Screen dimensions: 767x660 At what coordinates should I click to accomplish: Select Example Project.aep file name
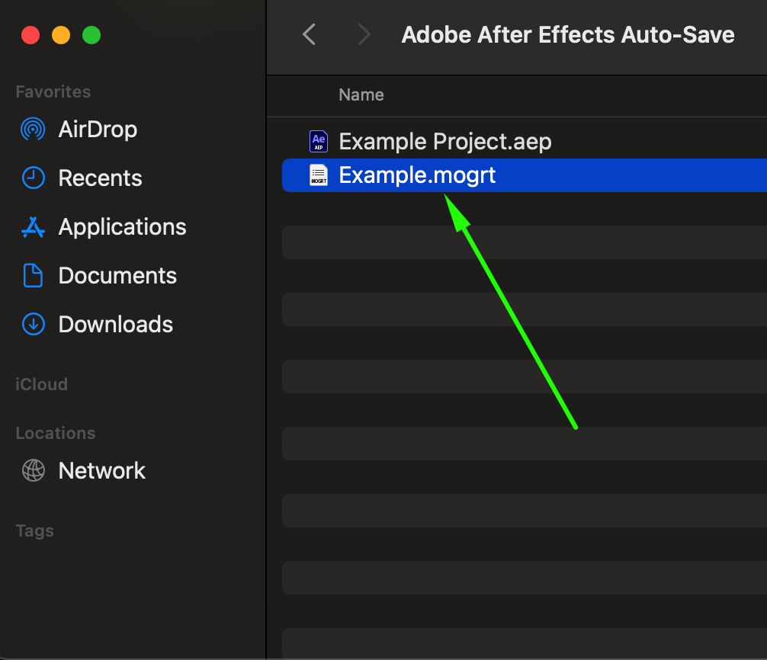click(444, 141)
